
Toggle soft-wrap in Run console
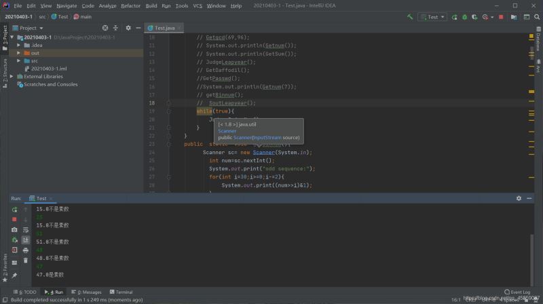[25, 229]
